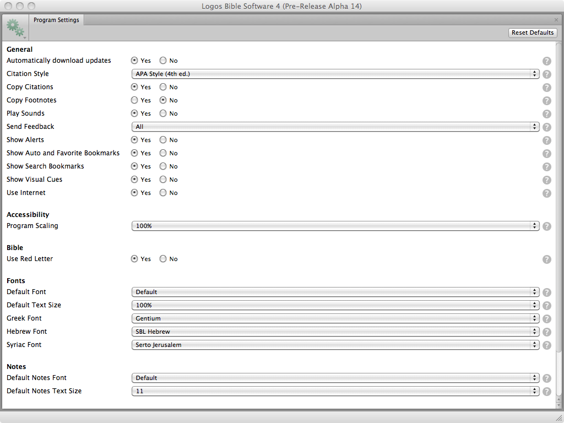Enable Copy Footnotes with Yes
Image resolution: width=564 pixels, height=423 pixels.
click(x=134, y=100)
